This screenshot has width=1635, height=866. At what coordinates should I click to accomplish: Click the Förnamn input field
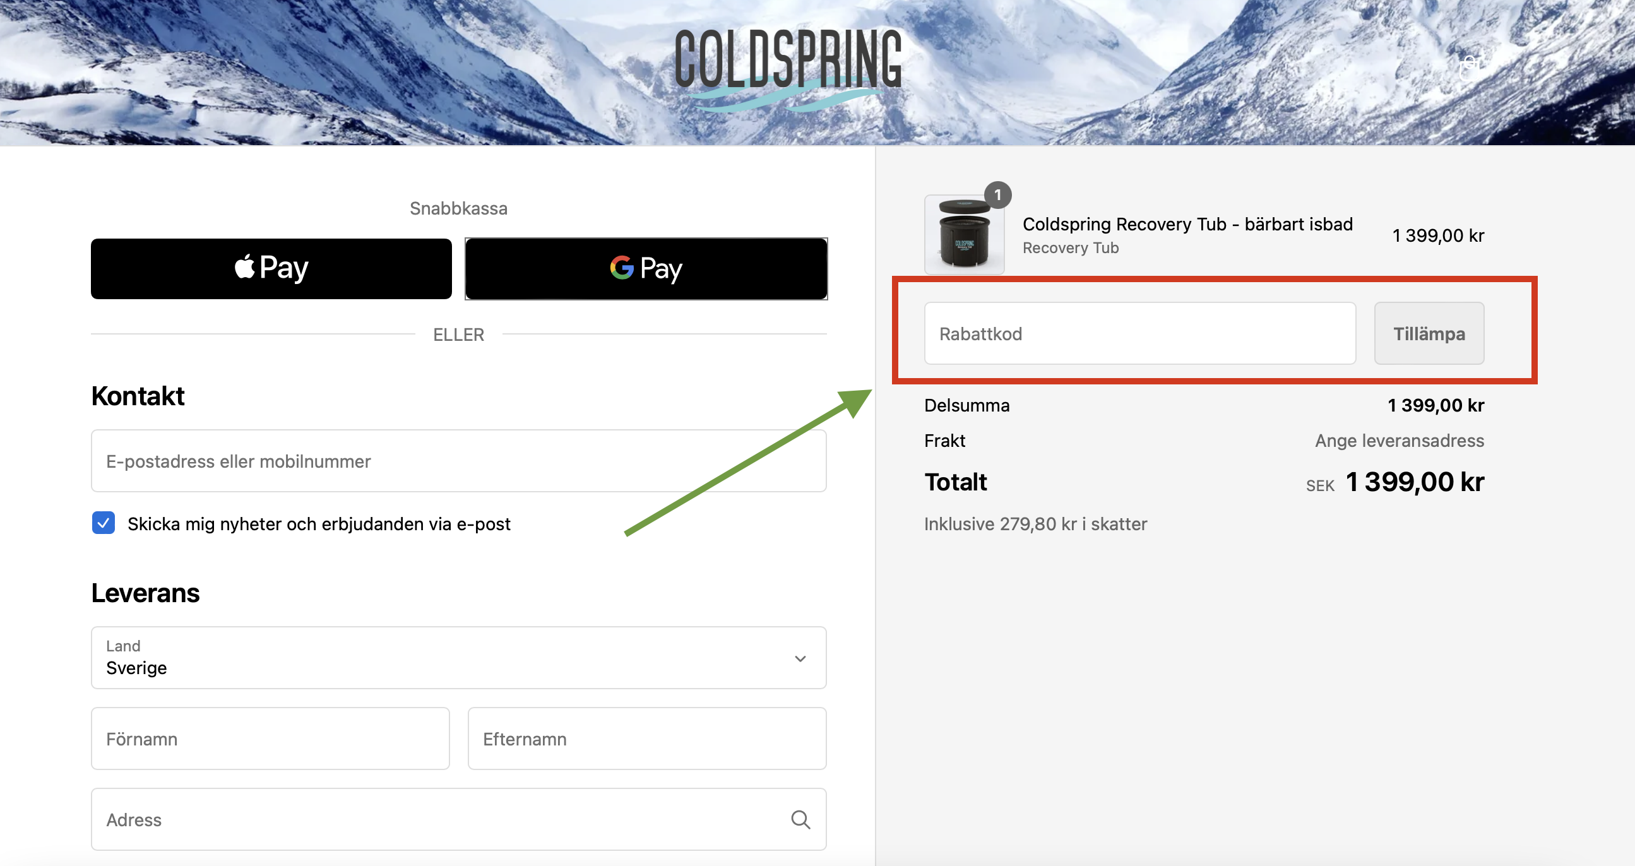(x=270, y=738)
